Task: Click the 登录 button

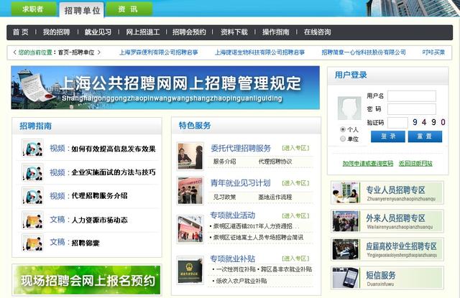Action: tap(388, 136)
